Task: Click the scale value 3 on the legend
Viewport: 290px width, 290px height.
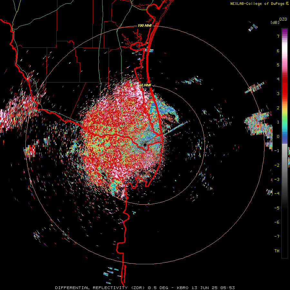Action: pos(278,93)
